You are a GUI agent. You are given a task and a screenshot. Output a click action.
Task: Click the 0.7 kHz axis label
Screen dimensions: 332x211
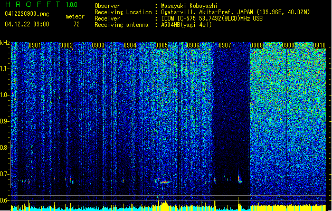click(x=5, y=174)
